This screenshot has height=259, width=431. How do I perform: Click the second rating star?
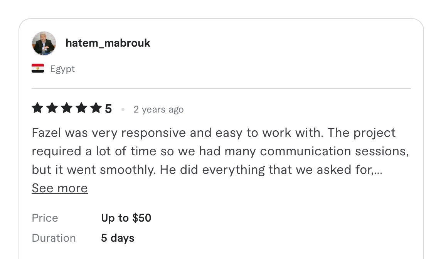[53, 108]
